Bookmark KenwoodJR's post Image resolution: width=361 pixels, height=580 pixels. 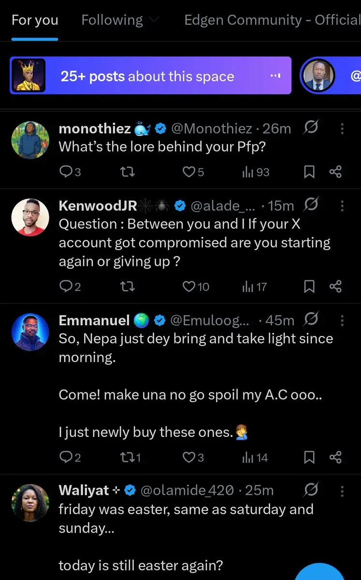[309, 287]
